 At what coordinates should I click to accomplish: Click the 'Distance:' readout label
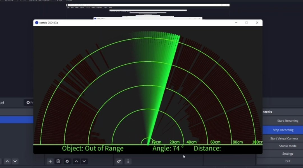(x=207, y=148)
